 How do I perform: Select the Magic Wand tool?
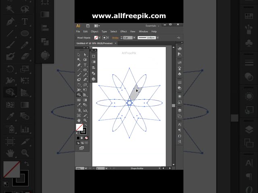[x=79, y=60]
